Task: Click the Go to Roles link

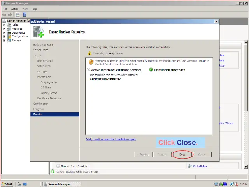Action: click(x=200, y=166)
